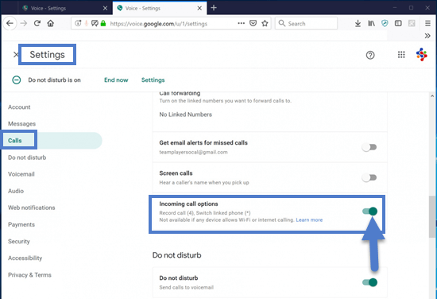Open the browser home page icon

click(x=50, y=23)
